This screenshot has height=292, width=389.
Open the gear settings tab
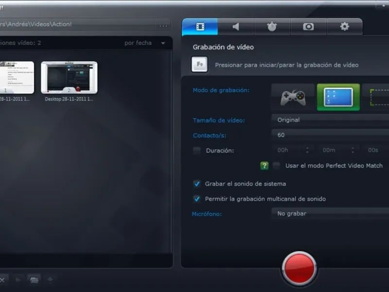[345, 27]
